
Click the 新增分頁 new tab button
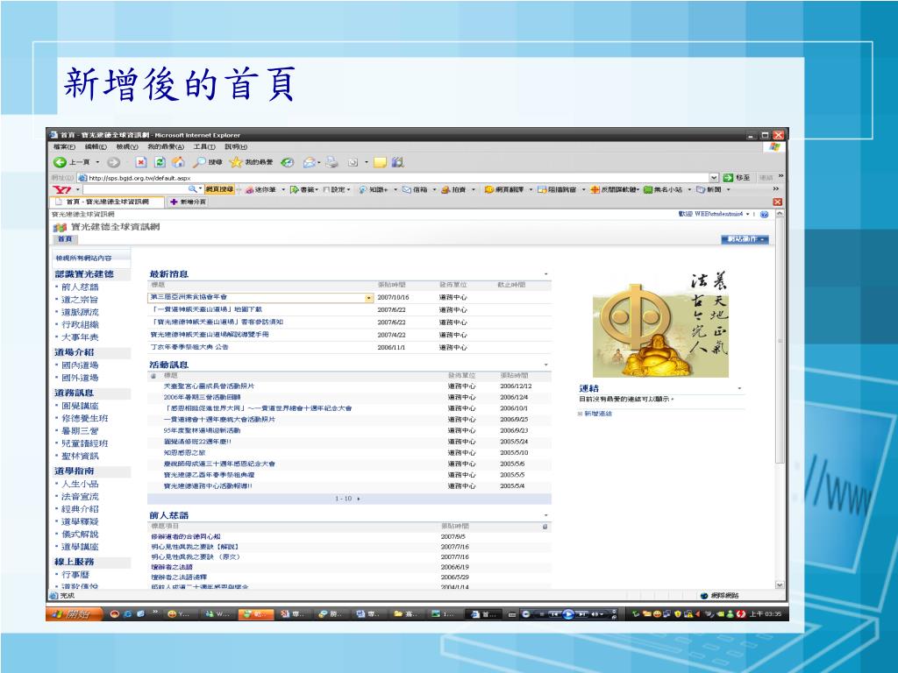188,202
